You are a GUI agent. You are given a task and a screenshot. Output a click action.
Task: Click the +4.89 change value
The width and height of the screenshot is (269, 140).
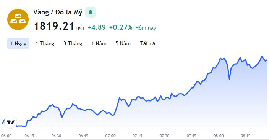[x=97, y=27]
